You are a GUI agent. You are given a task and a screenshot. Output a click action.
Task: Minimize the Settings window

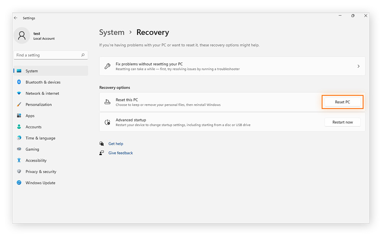coord(340,16)
